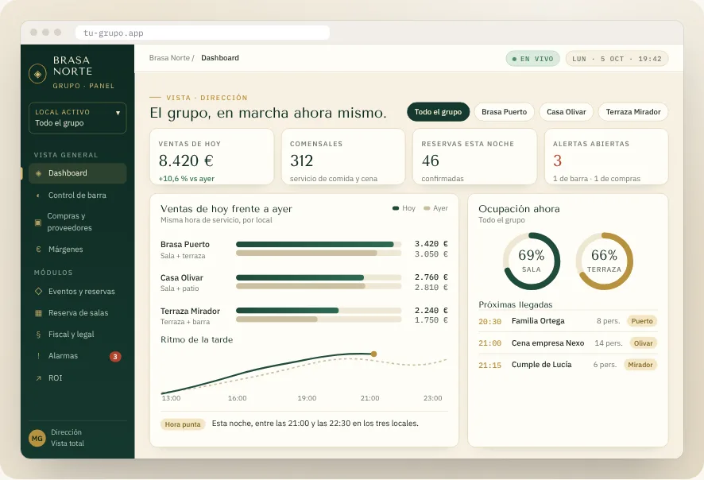Click the Compras y proveedores square icon

click(x=38, y=223)
